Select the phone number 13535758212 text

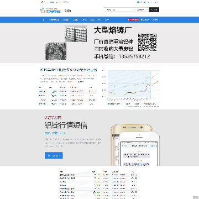134,56
